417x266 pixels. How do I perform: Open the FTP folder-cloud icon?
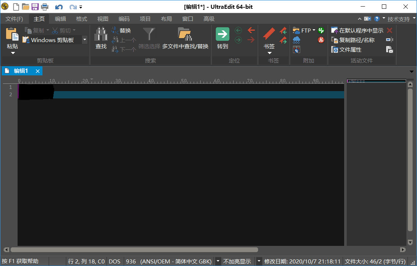tap(296, 31)
